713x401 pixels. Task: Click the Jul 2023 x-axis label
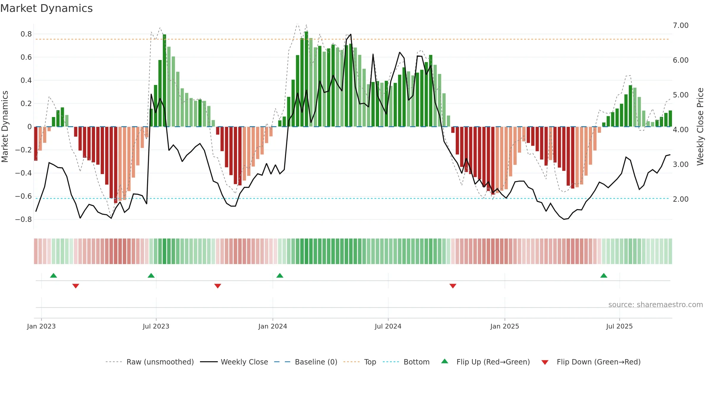tap(156, 326)
